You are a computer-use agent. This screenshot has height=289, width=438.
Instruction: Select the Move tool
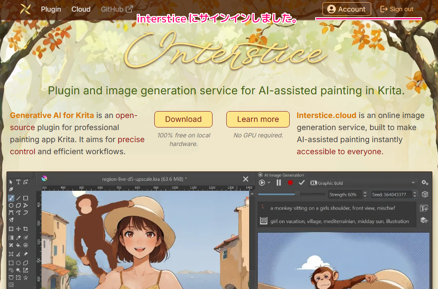(x=18, y=229)
